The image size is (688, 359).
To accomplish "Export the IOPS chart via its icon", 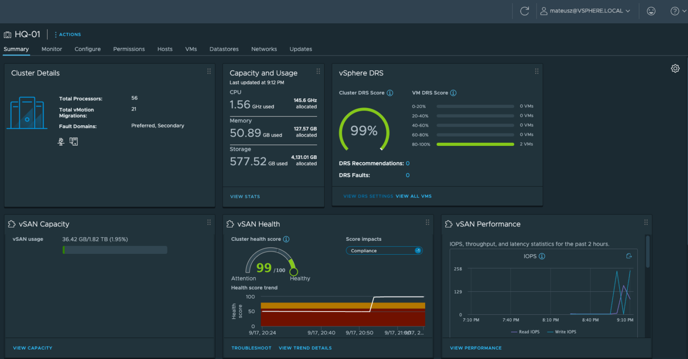I will click(x=629, y=256).
